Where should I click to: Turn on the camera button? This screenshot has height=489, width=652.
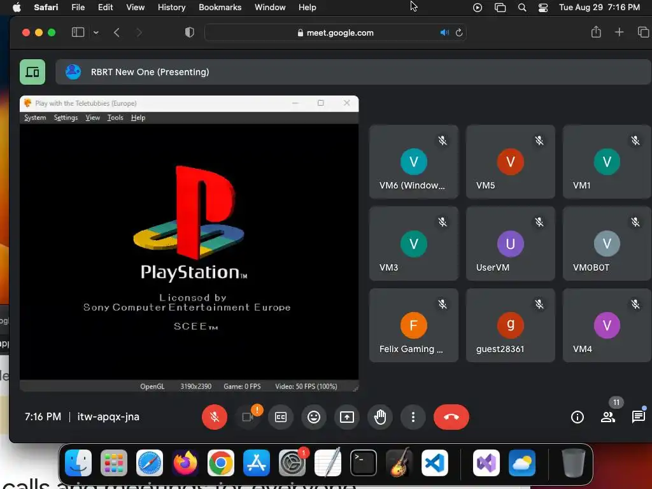pos(248,416)
